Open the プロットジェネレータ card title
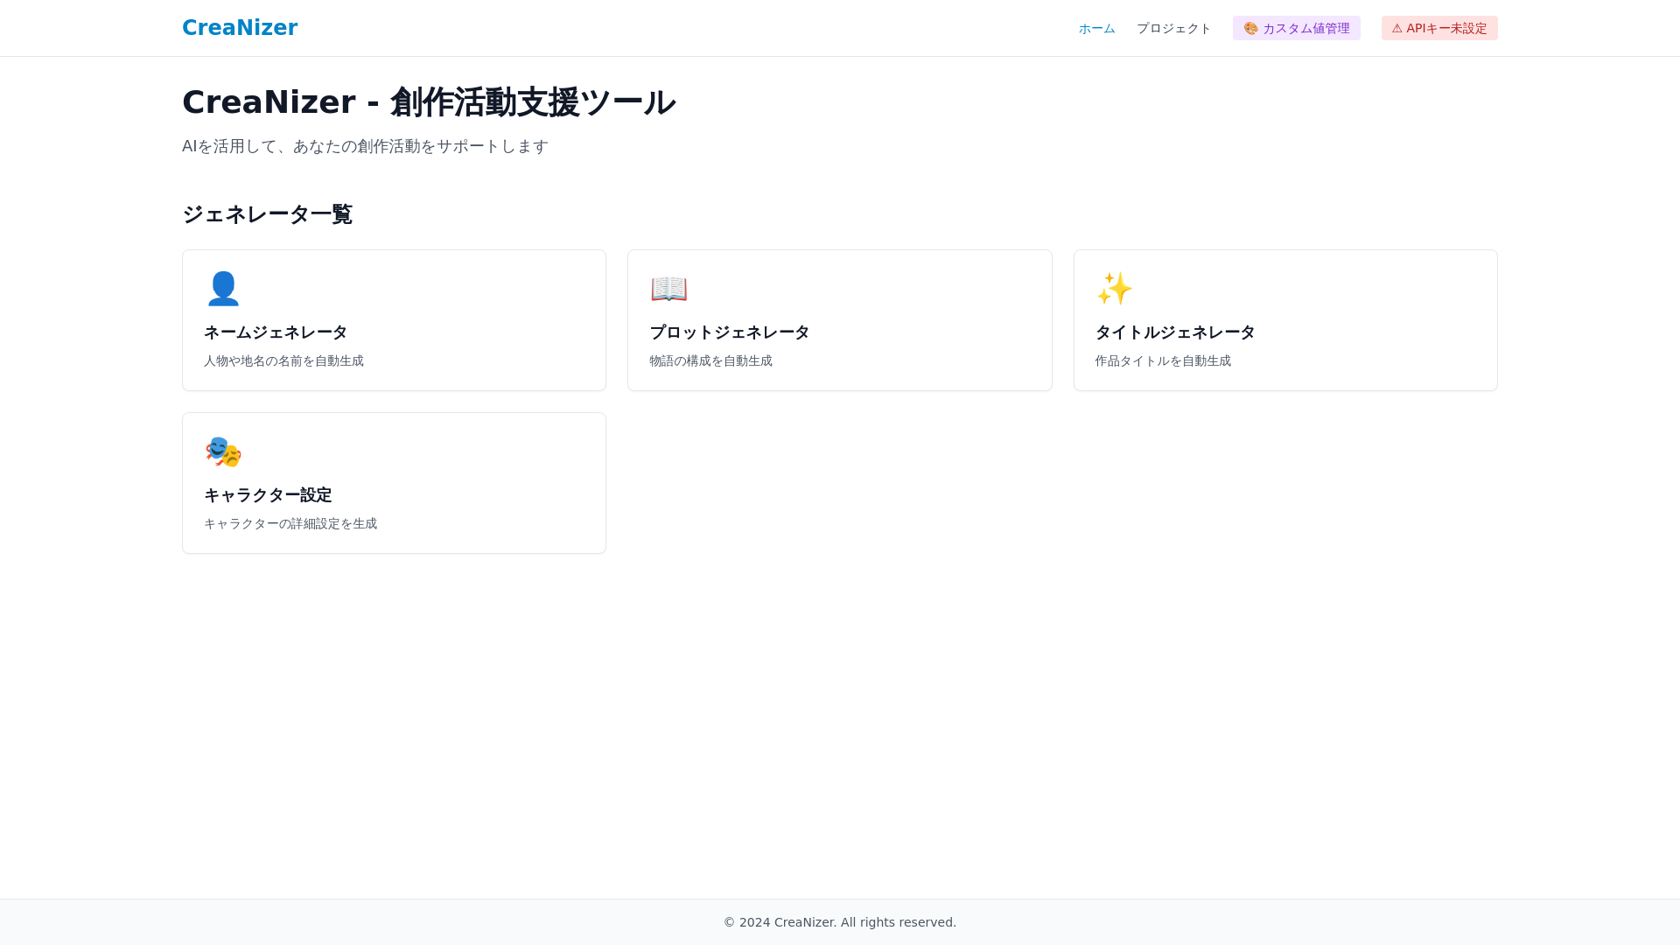1680x945 pixels. point(730,332)
